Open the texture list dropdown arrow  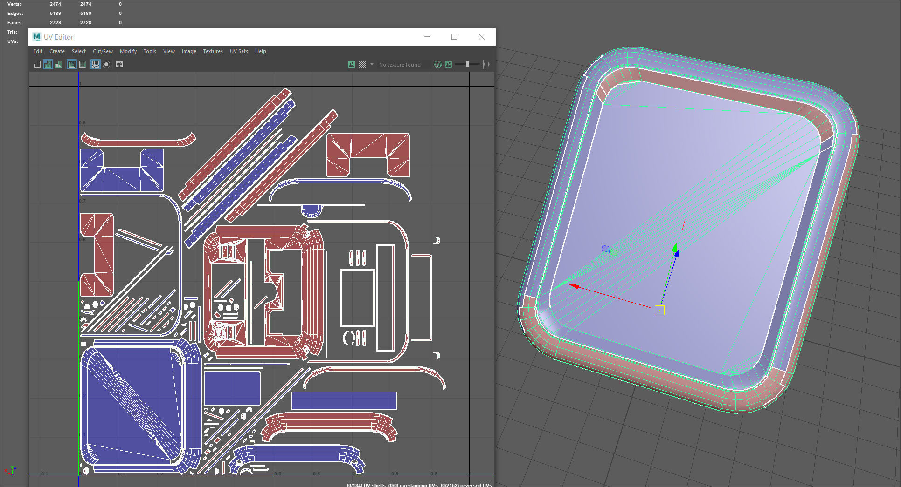tap(372, 64)
